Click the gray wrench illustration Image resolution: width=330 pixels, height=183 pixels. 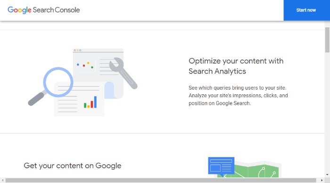[124, 73]
